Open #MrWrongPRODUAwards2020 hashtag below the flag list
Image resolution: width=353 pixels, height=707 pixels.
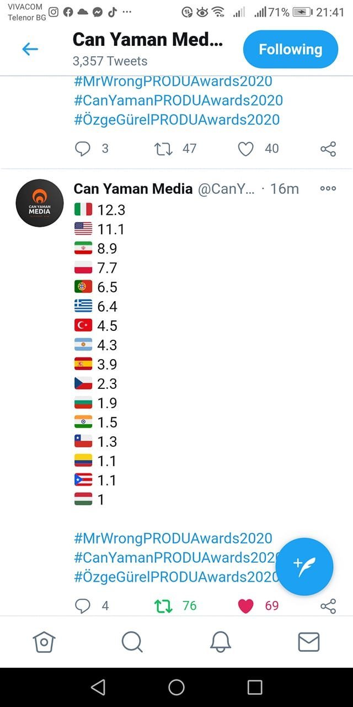click(x=173, y=539)
